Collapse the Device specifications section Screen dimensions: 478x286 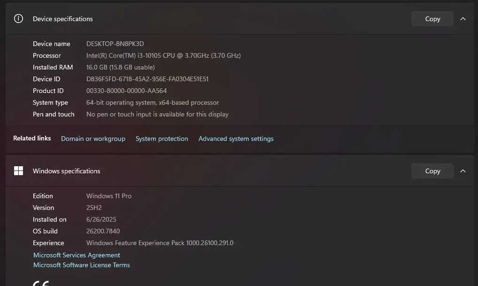[x=463, y=19]
